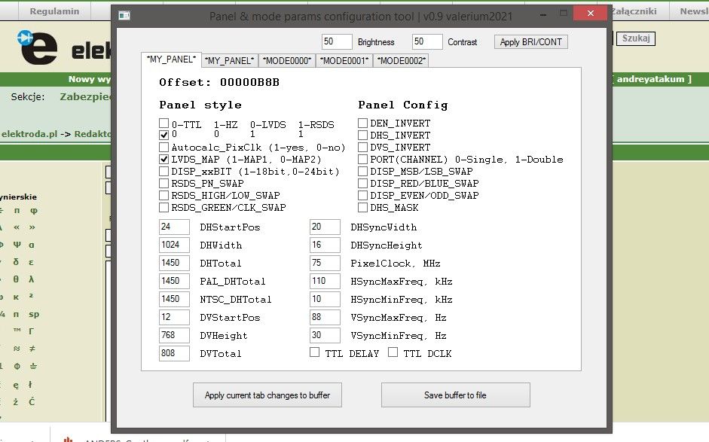Image resolution: width=709 pixels, height=442 pixels.
Task: Open the *MODE0000* tab
Action: click(287, 61)
